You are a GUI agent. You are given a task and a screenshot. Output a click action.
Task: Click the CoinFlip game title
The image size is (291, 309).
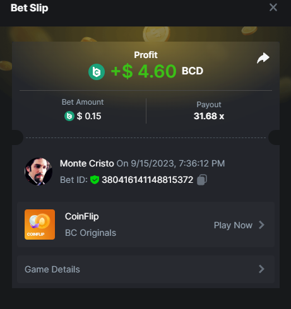click(x=82, y=216)
